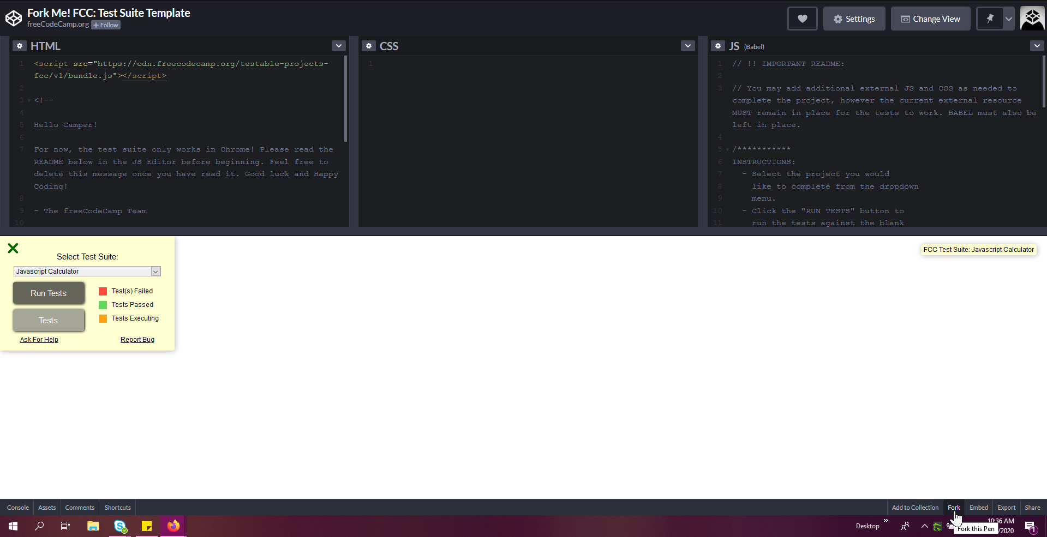Open Sticky Notes from the taskbar
Viewport: 1047px width, 537px height.
(147, 526)
